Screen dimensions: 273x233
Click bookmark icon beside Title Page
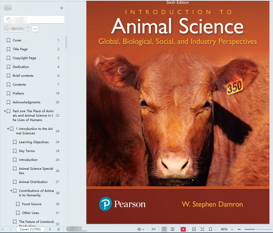pyautogui.click(x=8, y=49)
